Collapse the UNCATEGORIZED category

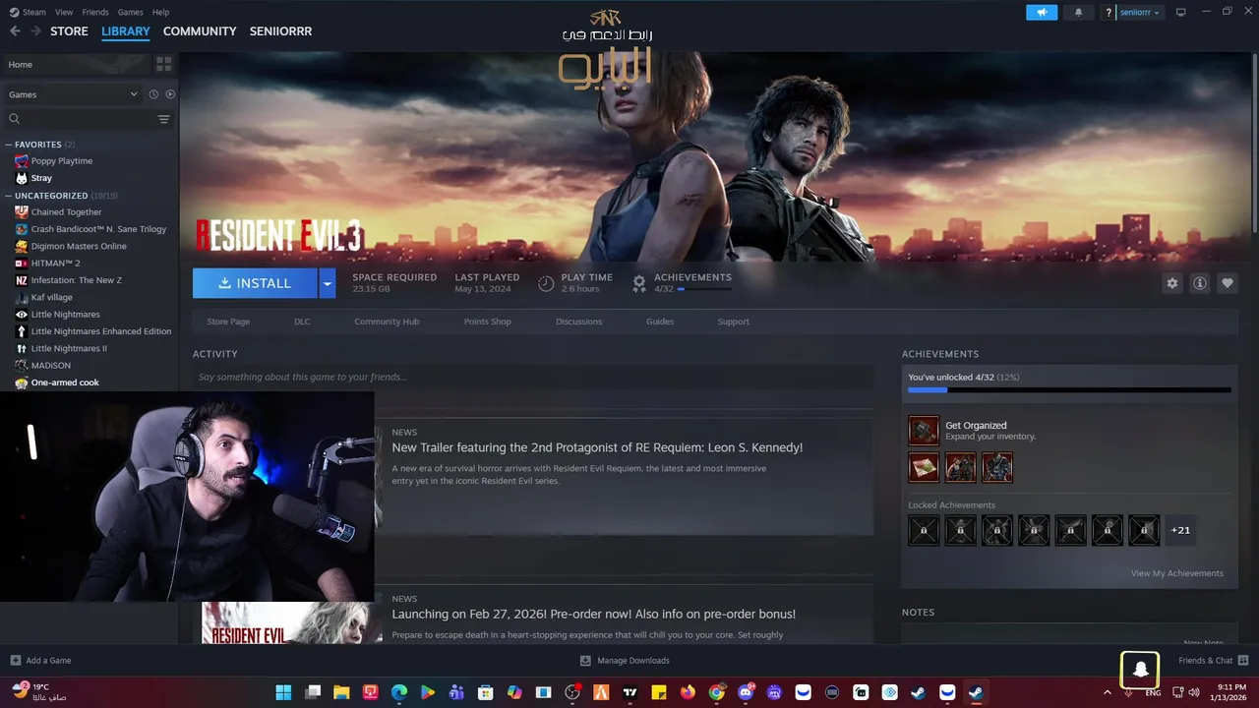pyautogui.click(x=8, y=196)
